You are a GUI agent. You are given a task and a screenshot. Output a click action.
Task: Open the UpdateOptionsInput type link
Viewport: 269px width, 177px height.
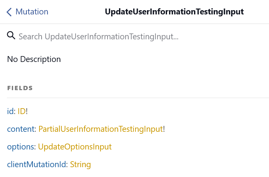click(x=75, y=147)
